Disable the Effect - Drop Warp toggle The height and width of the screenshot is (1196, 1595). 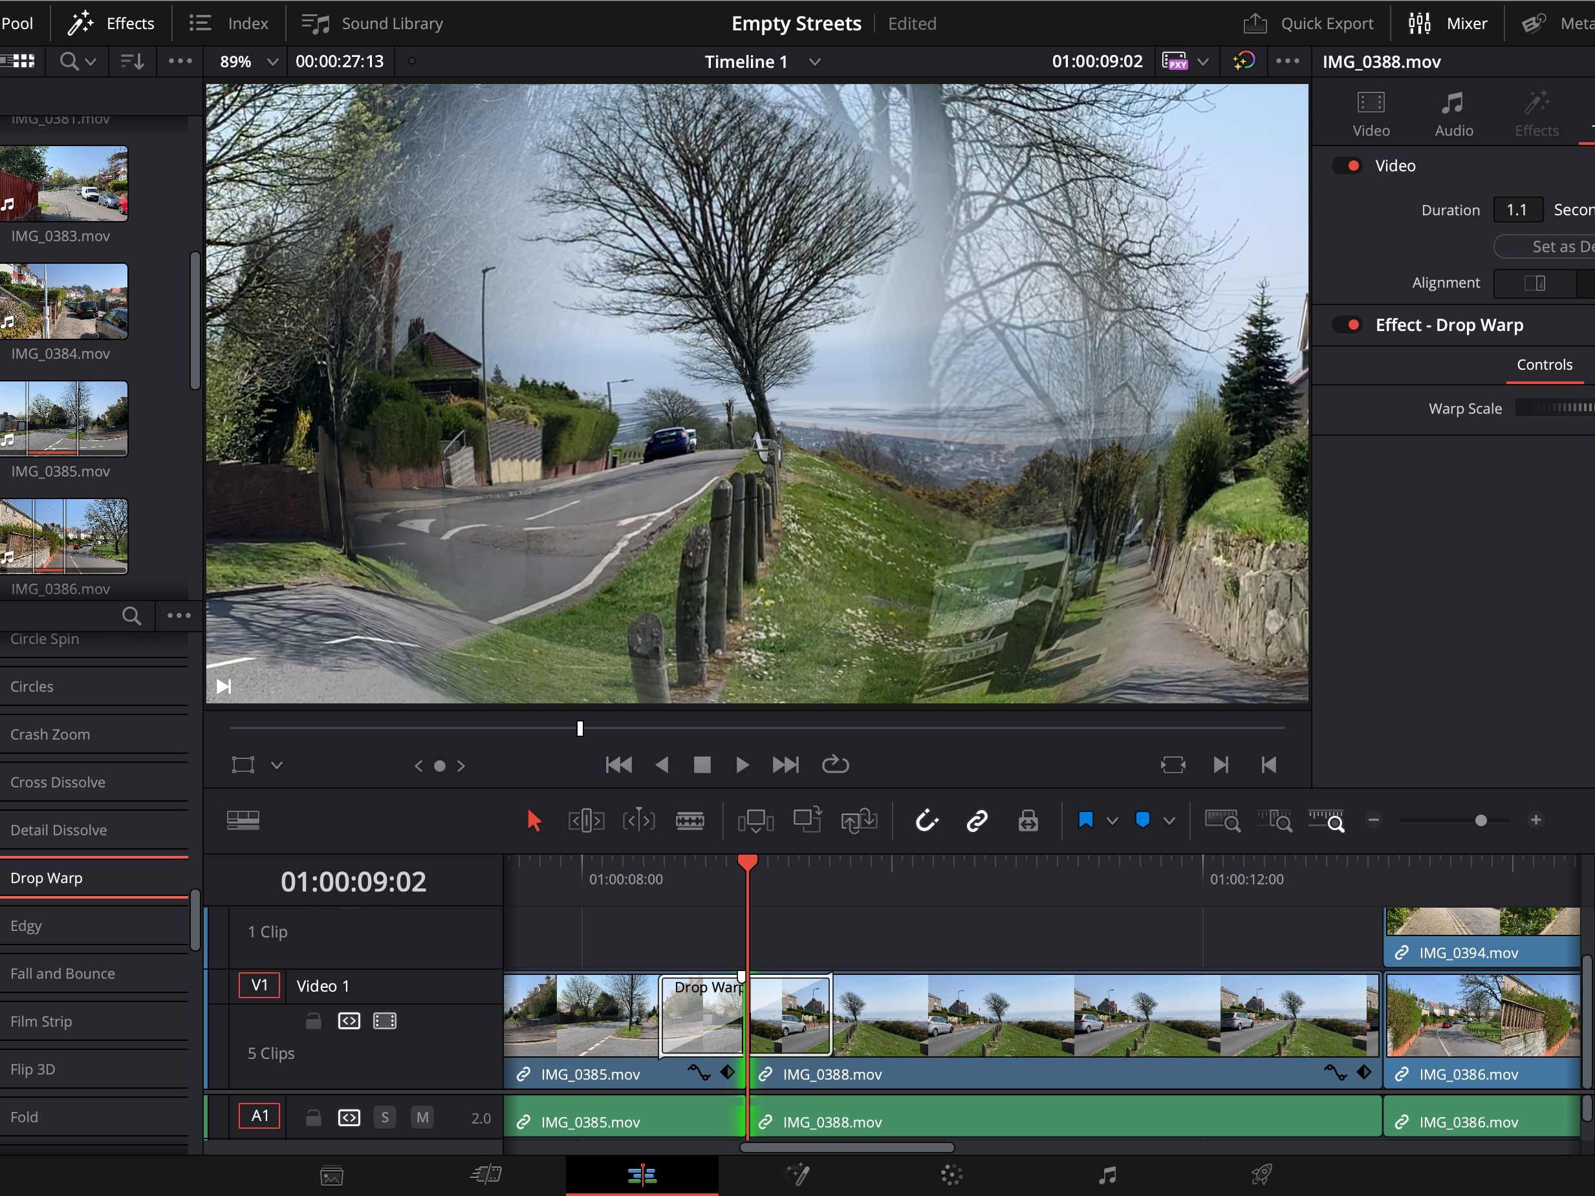pyautogui.click(x=1346, y=325)
